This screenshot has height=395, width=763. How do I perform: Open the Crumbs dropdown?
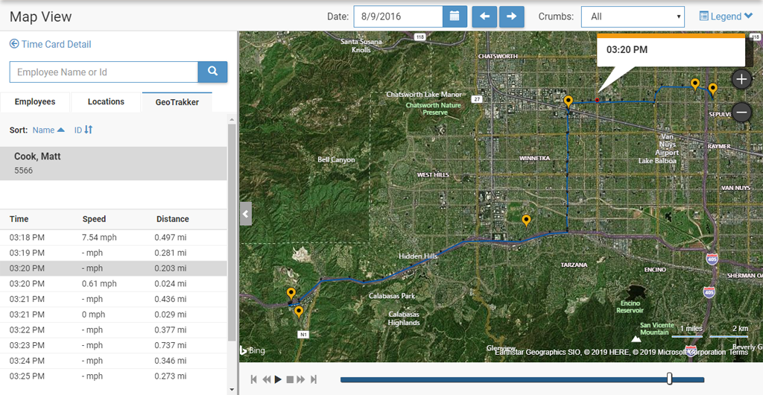pyautogui.click(x=632, y=16)
